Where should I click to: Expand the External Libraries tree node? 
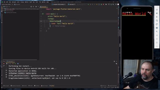click(3, 11)
